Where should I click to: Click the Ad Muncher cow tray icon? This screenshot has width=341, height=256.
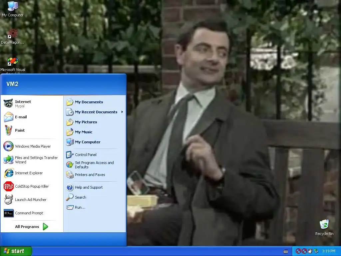pyautogui.click(x=310, y=251)
